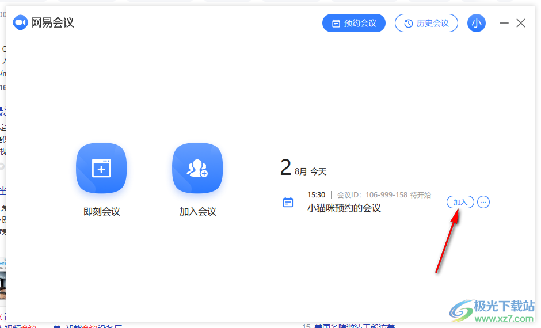Click the 加入会议 join meeting icon
Viewport: 541px width, 328px height.
click(197, 168)
